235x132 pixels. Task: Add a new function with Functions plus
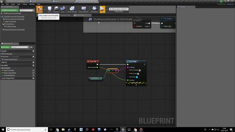[x=33, y=57]
